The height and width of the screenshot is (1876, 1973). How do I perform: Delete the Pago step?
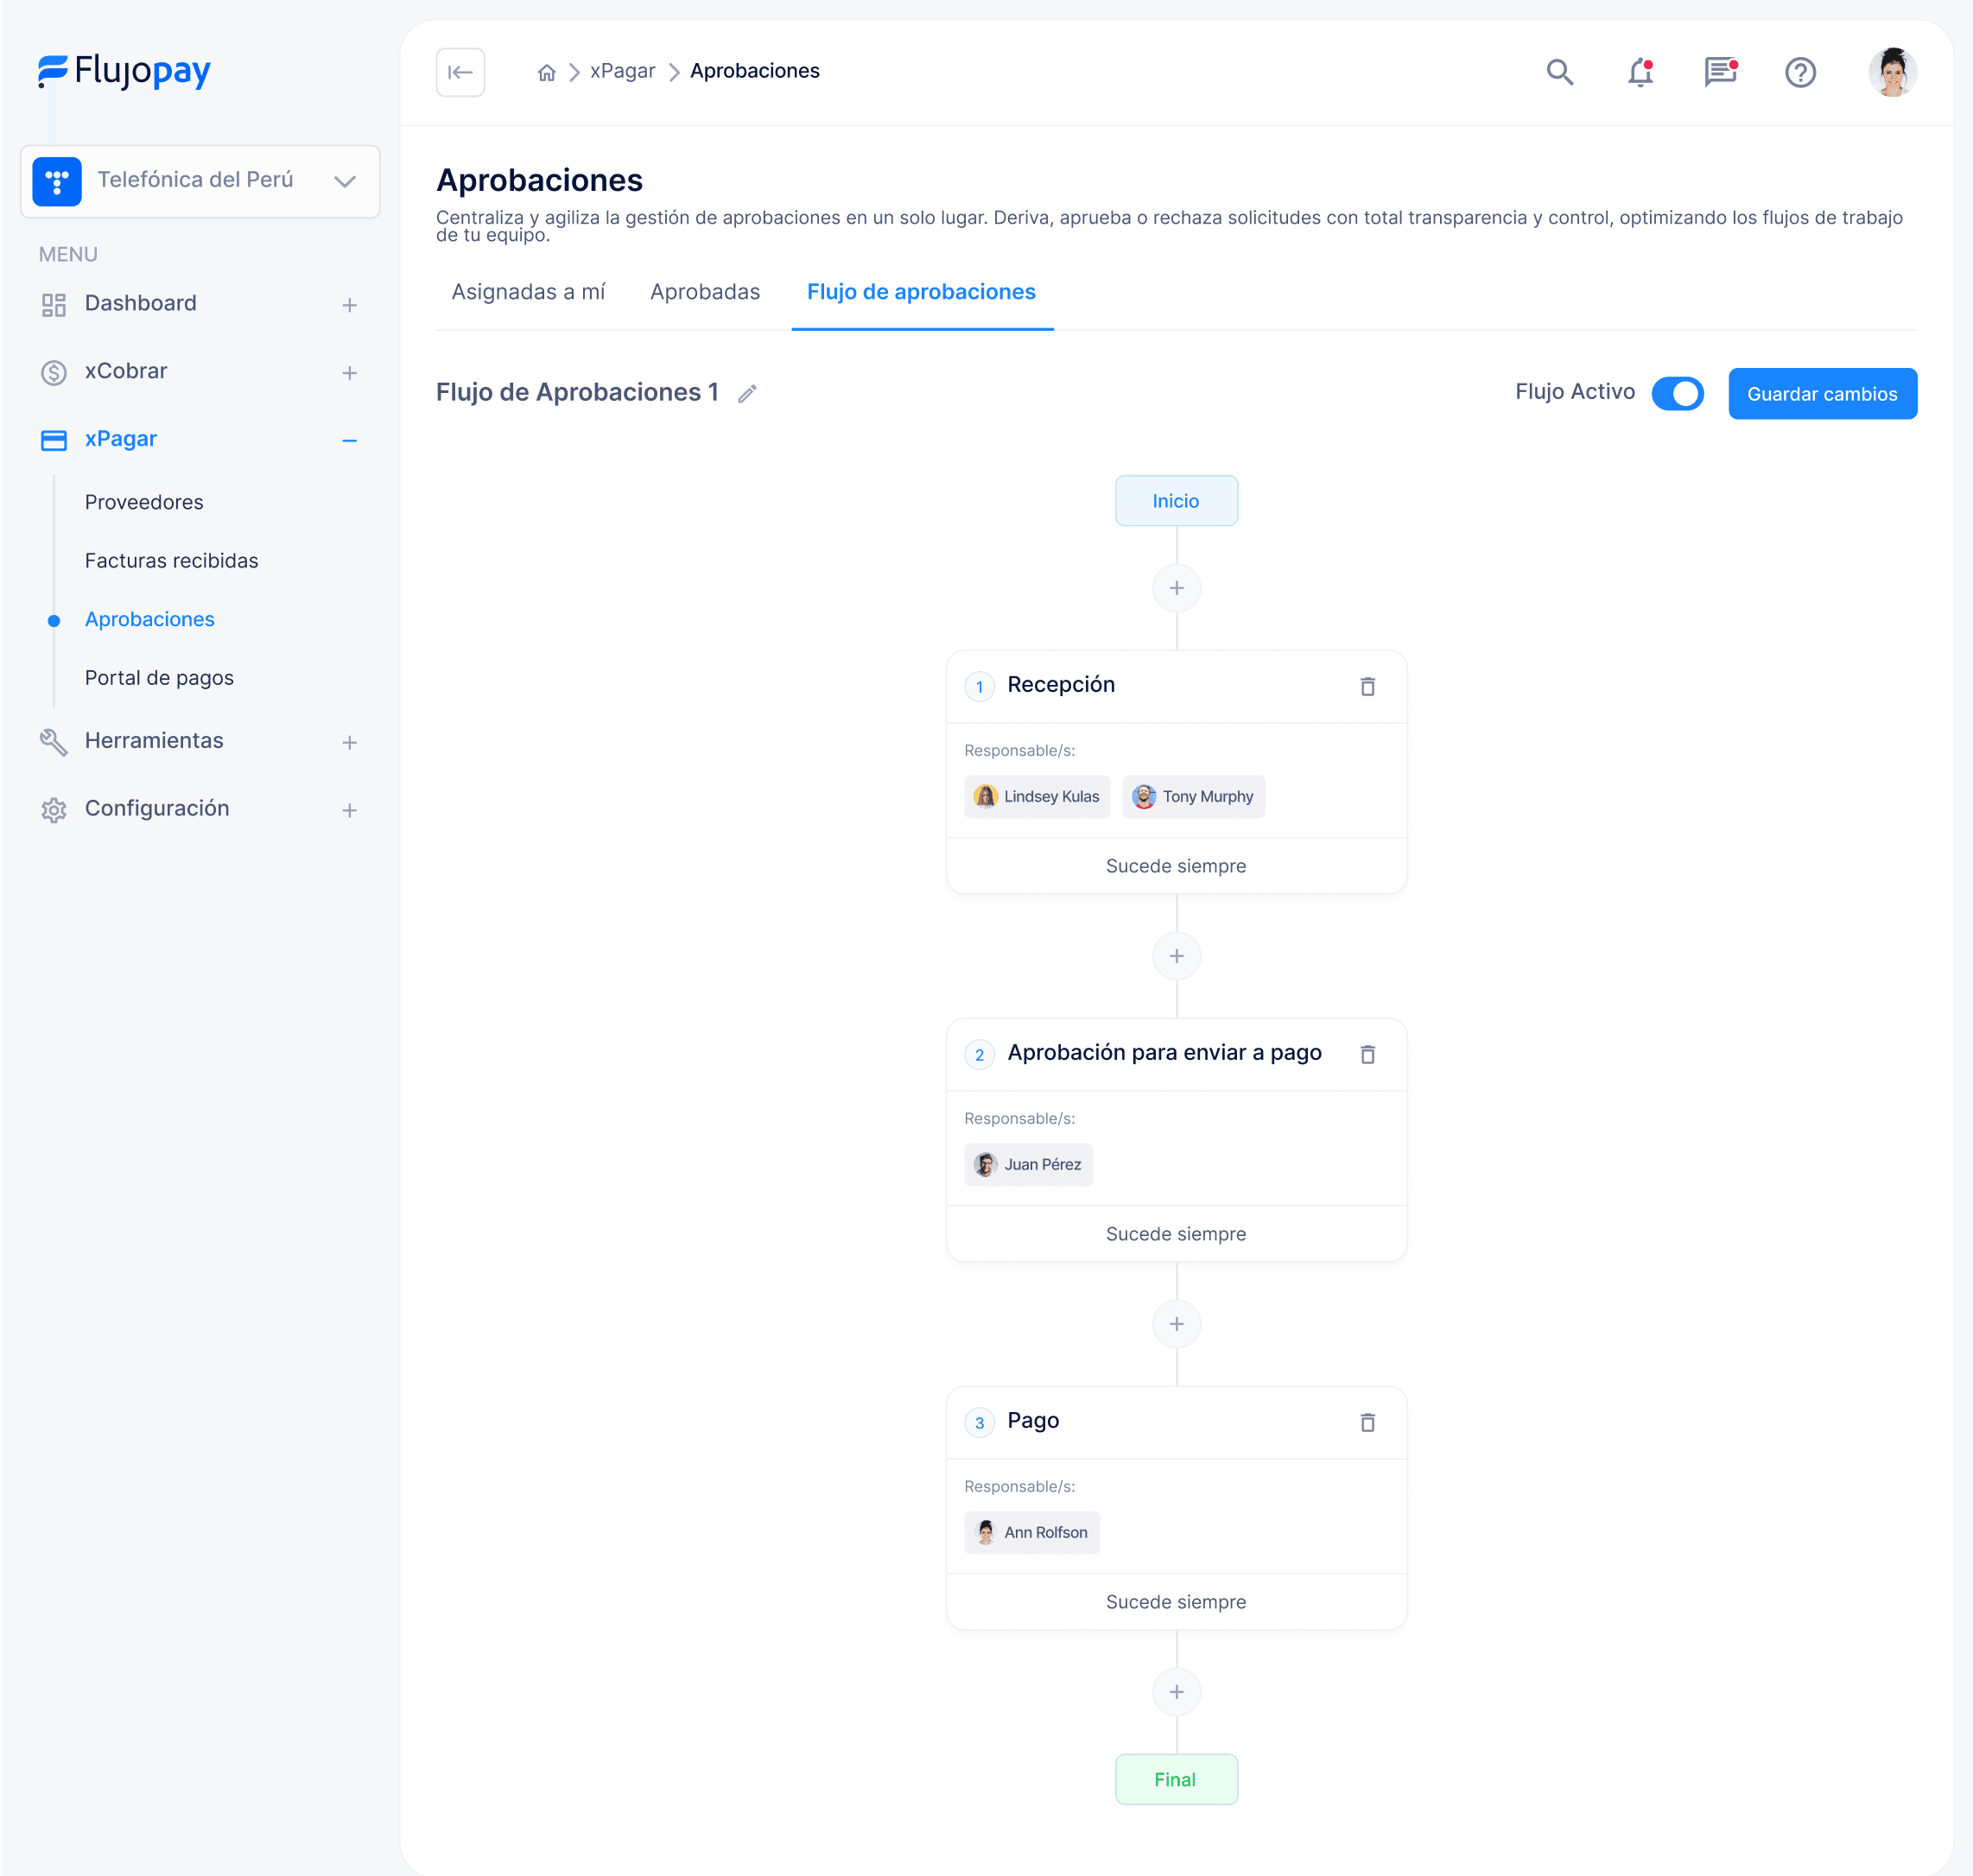(x=1367, y=1422)
